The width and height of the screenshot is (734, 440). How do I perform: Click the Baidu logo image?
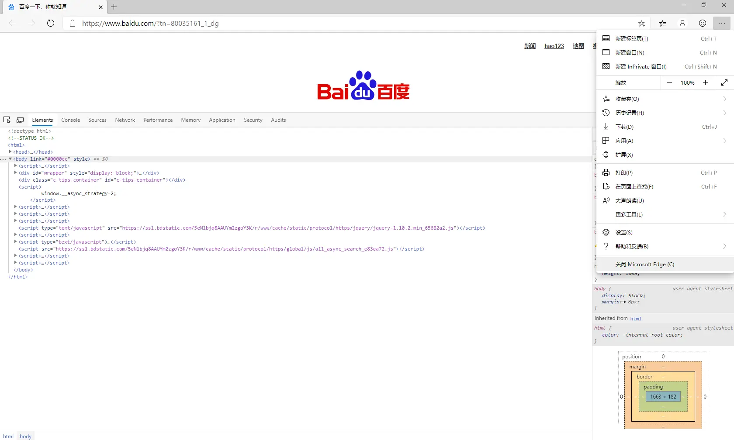364,86
